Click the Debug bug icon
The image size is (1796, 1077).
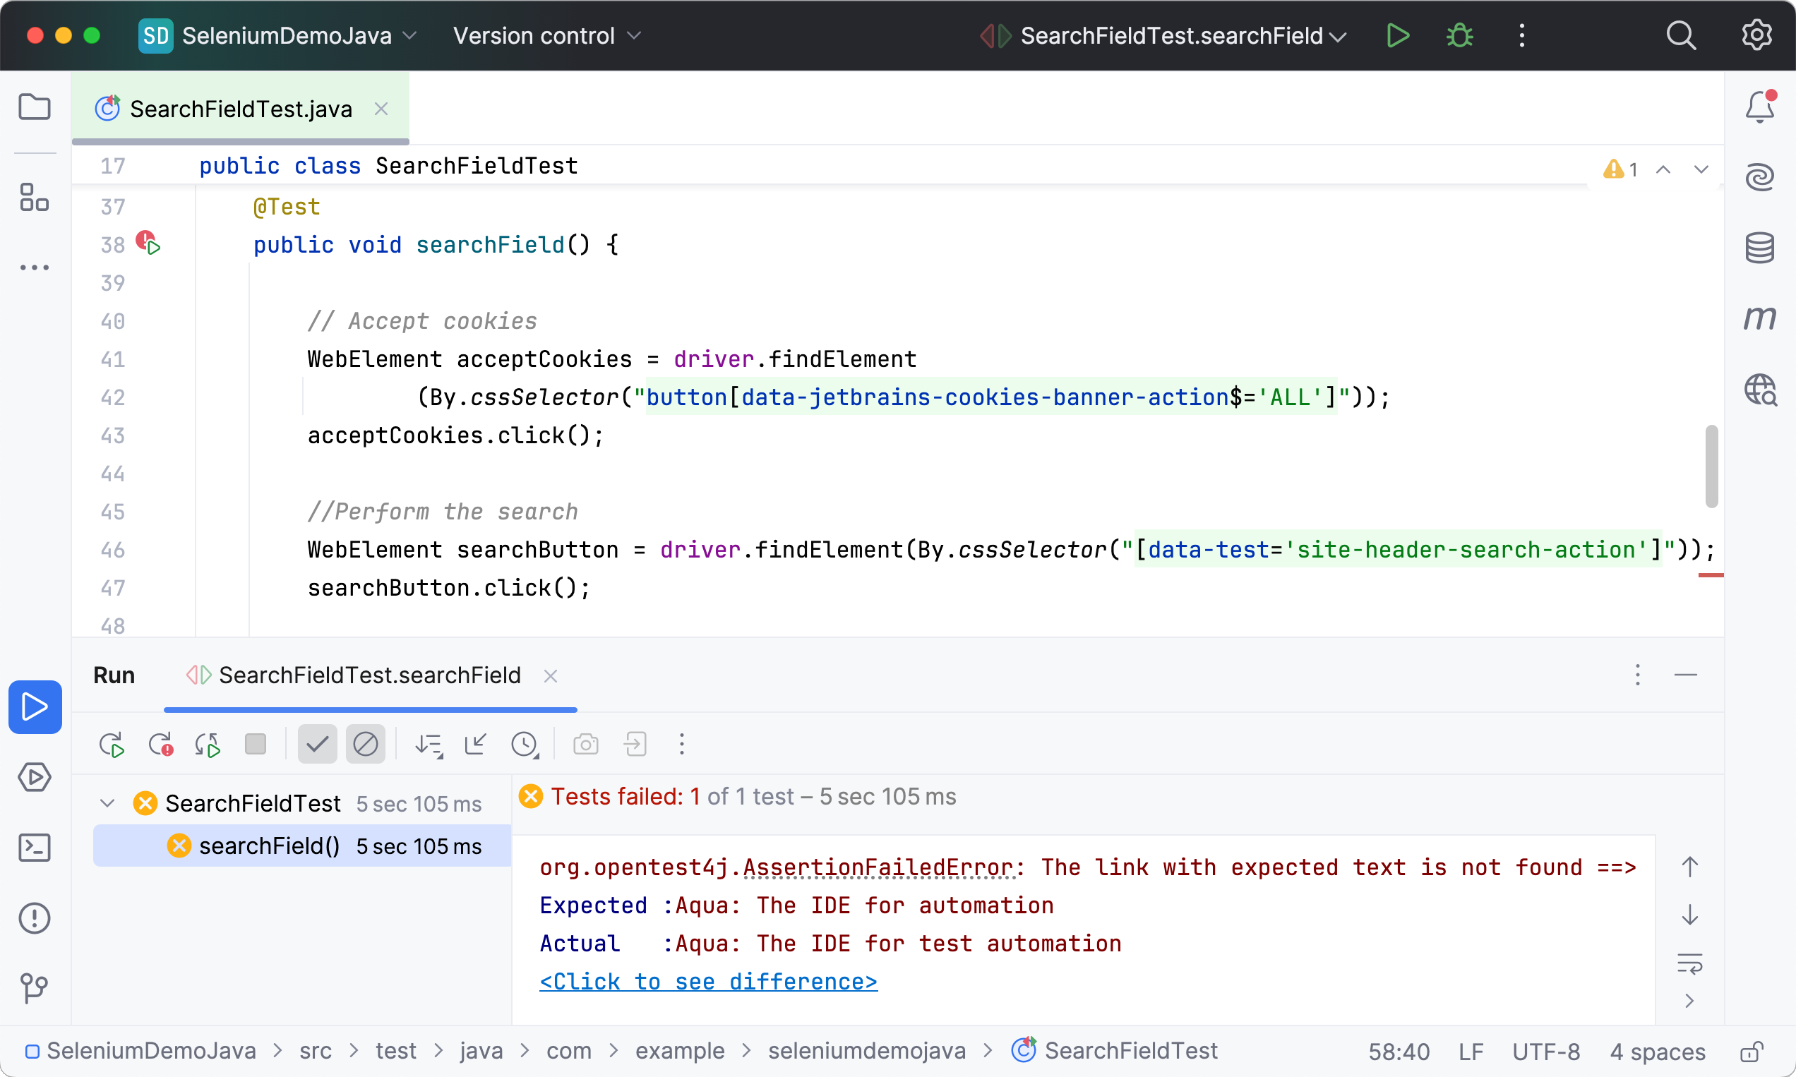(1459, 35)
